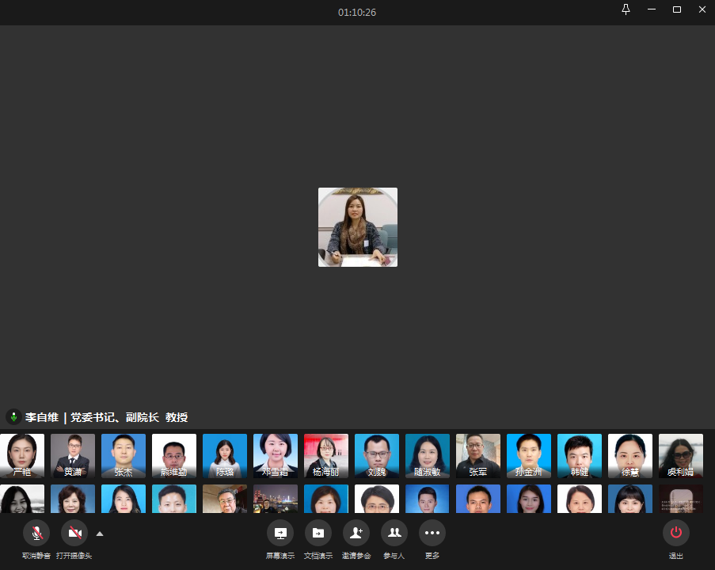Open document presentation (文档演示)
The height and width of the screenshot is (570, 715).
pyautogui.click(x=318, y=533)
